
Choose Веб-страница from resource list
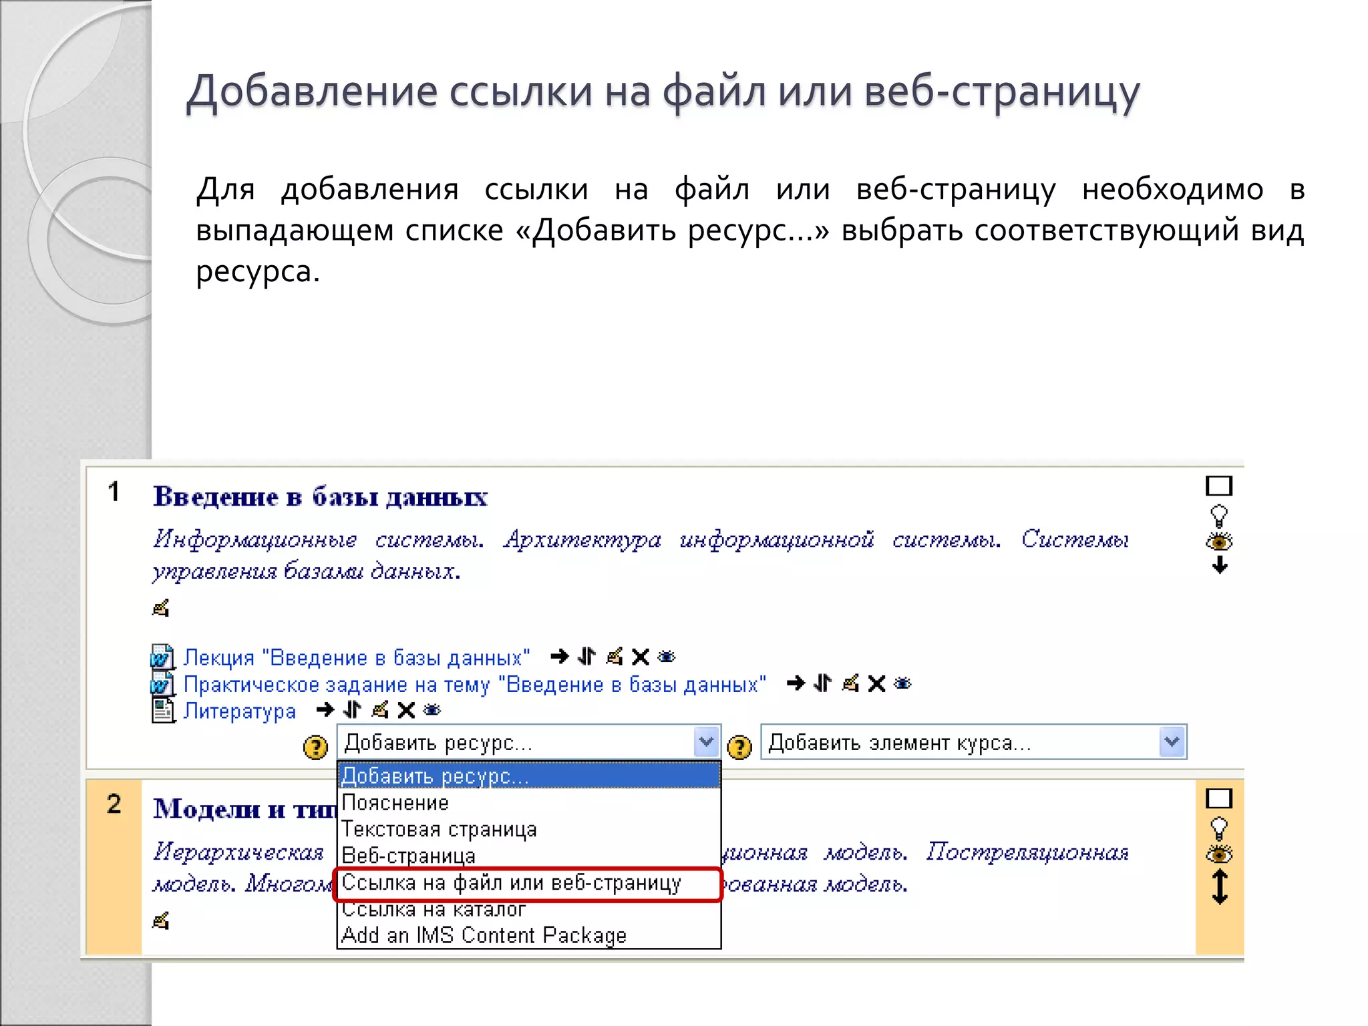529,856
